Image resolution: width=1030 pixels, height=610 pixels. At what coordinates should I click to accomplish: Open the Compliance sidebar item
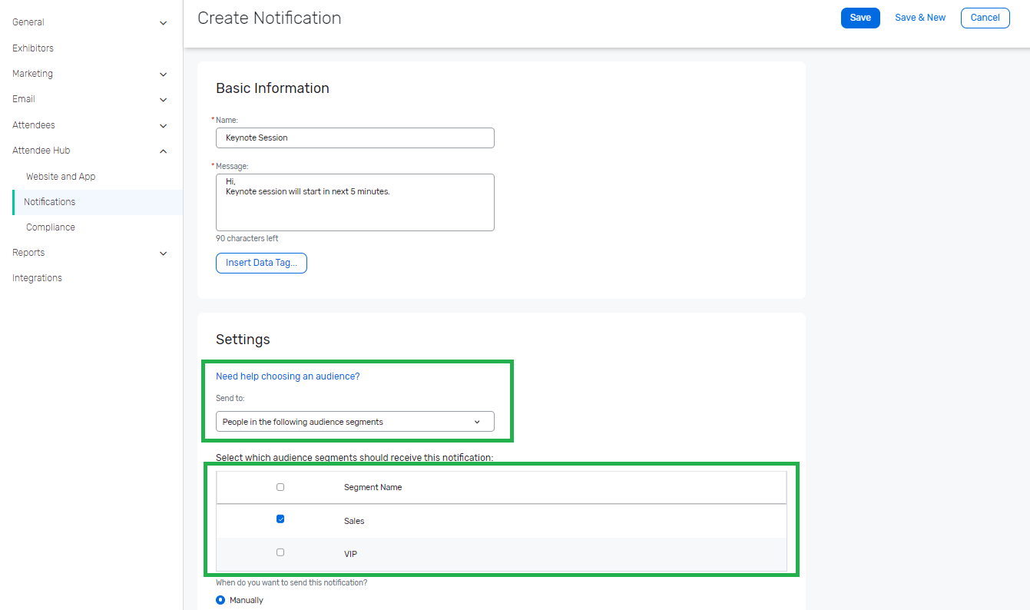click(51, 227)
